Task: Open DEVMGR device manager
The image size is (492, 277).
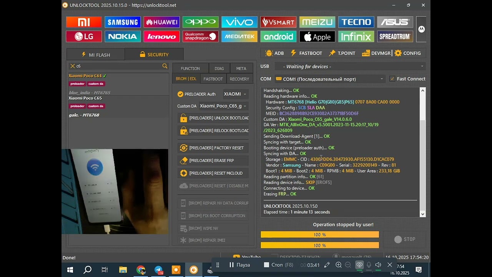Action: (x=376, y=53)
